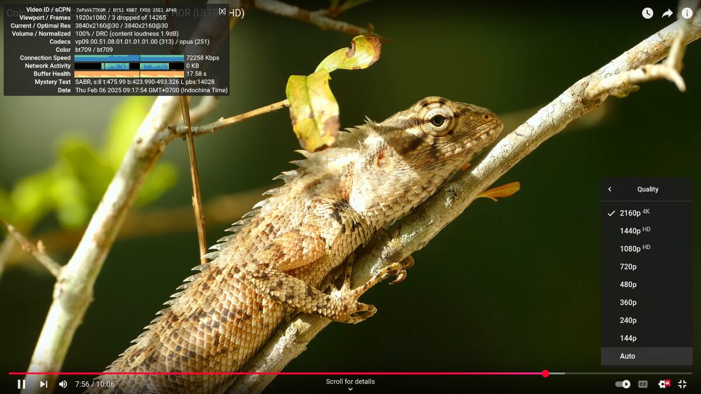The height and width of the screenshot is (394, 701).
Task: Click the Video ID / sCPN value
Action: pyautogui.click(x=126, y=10)
